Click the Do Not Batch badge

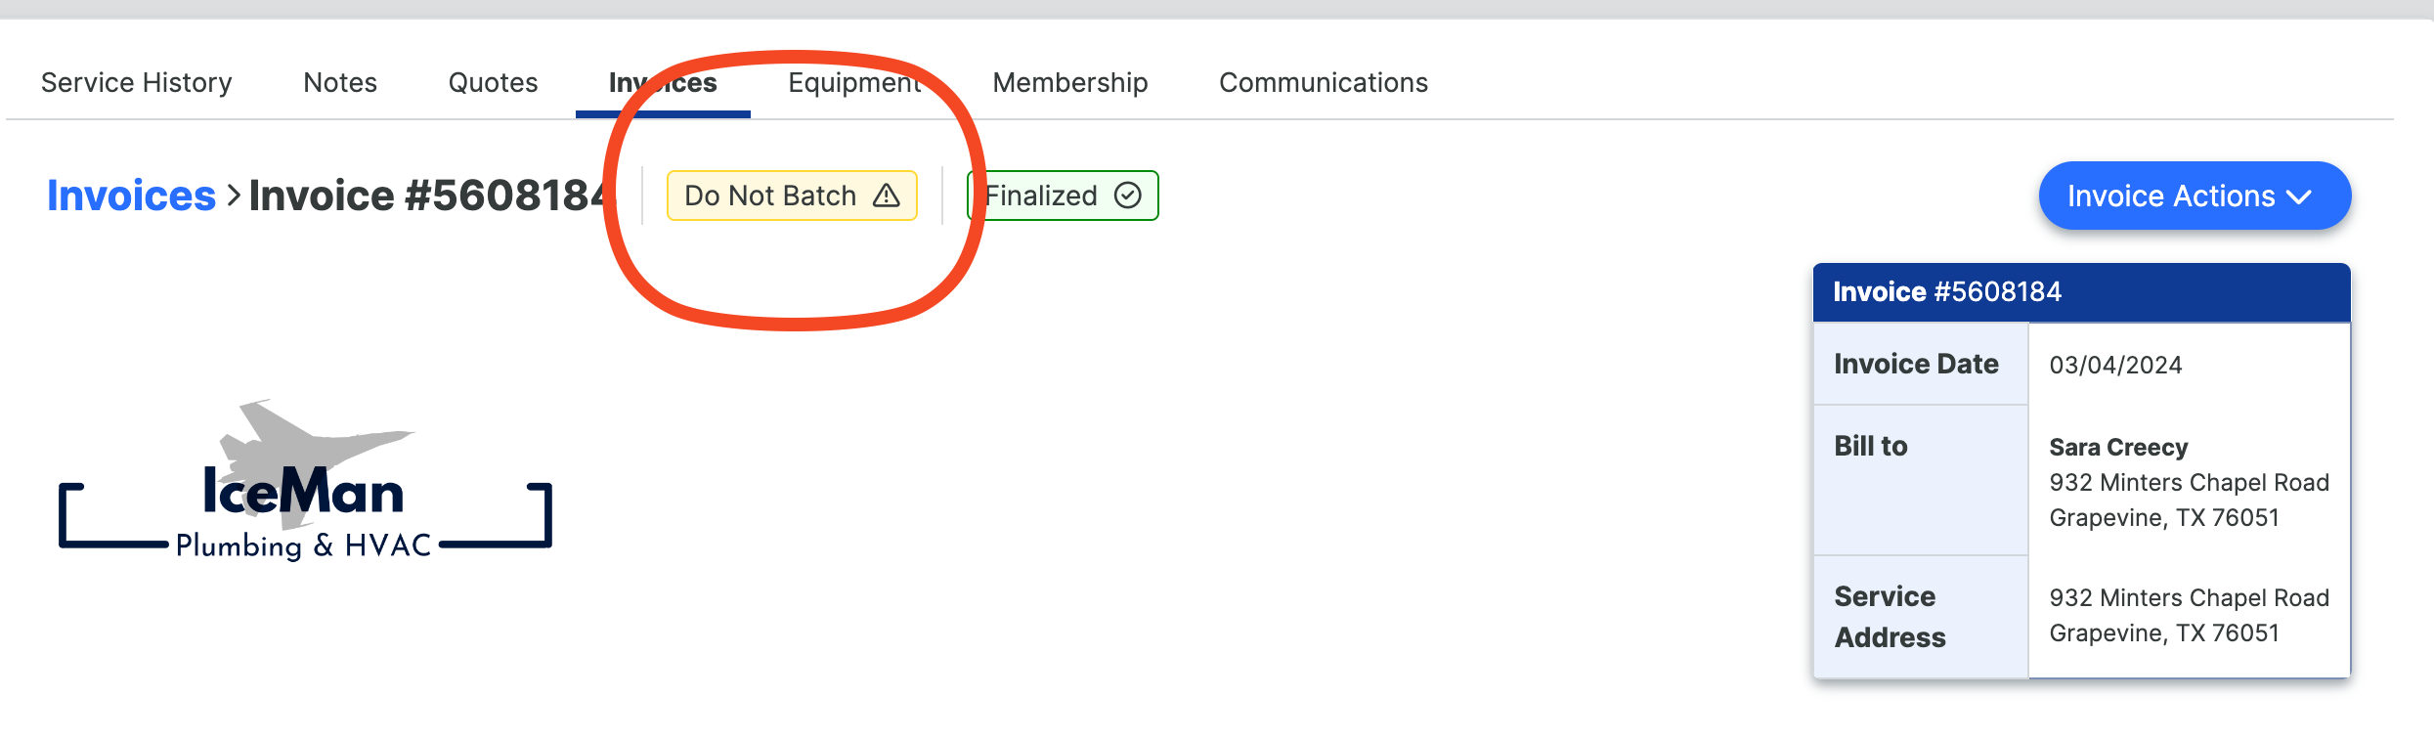click(792, 196)
